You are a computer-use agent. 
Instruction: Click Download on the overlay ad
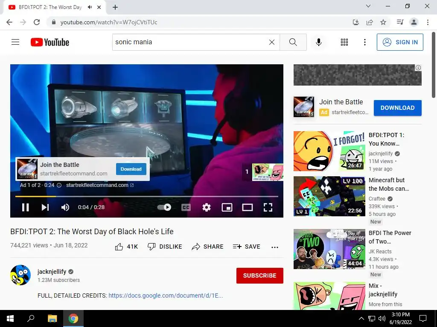[131, 169]
